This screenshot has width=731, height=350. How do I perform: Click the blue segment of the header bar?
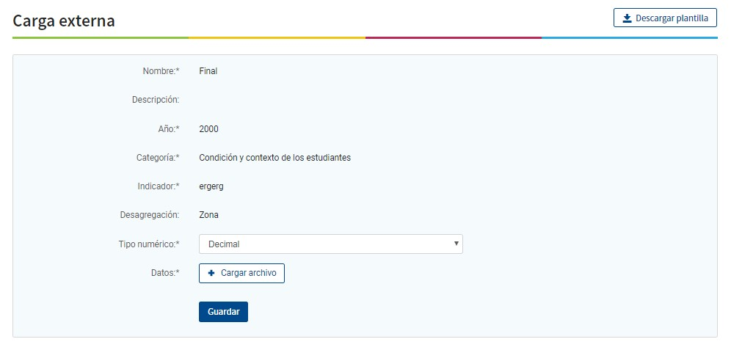(x=629, y=37)
